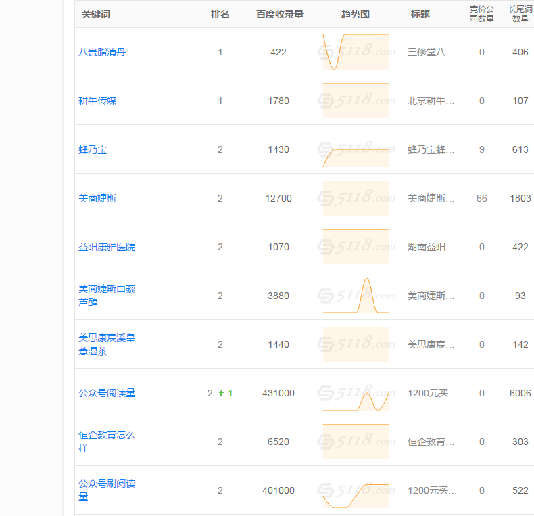View trend chart for 公众号阅读量
The image size is (534, 516).
(356, 393)
